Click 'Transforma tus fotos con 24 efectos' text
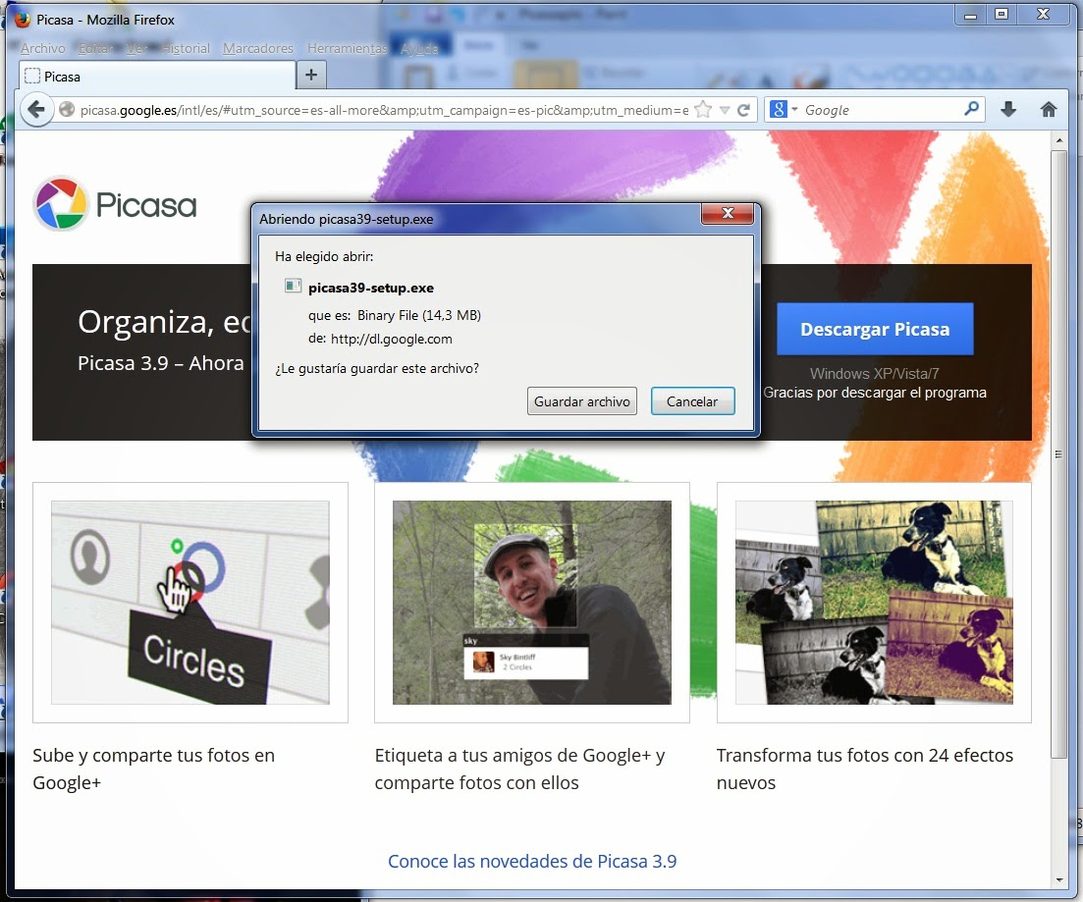Viewport: 1083px width, 902px height. click(865, 756)
